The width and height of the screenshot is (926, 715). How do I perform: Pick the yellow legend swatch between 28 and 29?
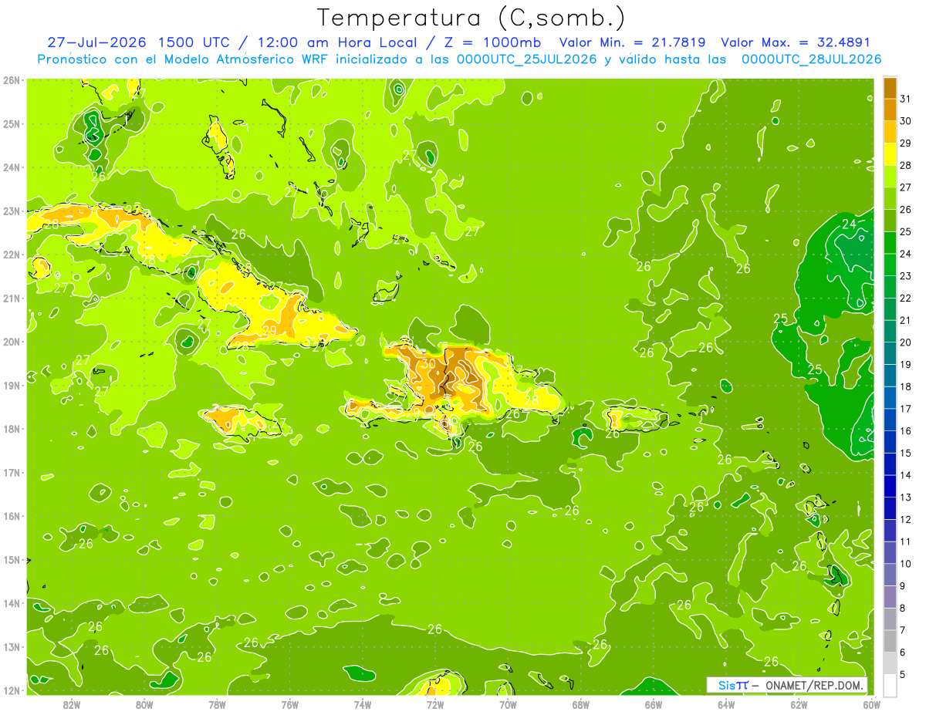pyautogui.click(x=891, y=154)
